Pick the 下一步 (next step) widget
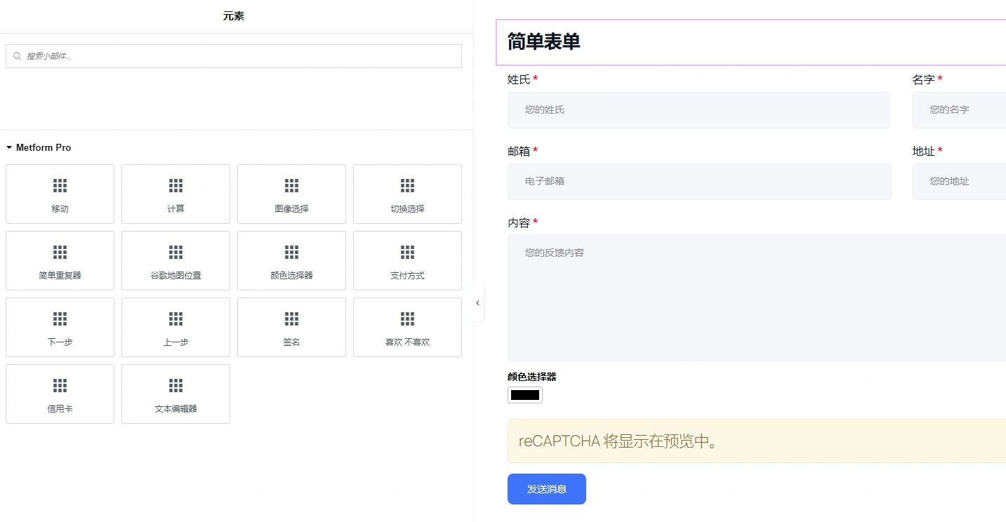 [60, 327]
